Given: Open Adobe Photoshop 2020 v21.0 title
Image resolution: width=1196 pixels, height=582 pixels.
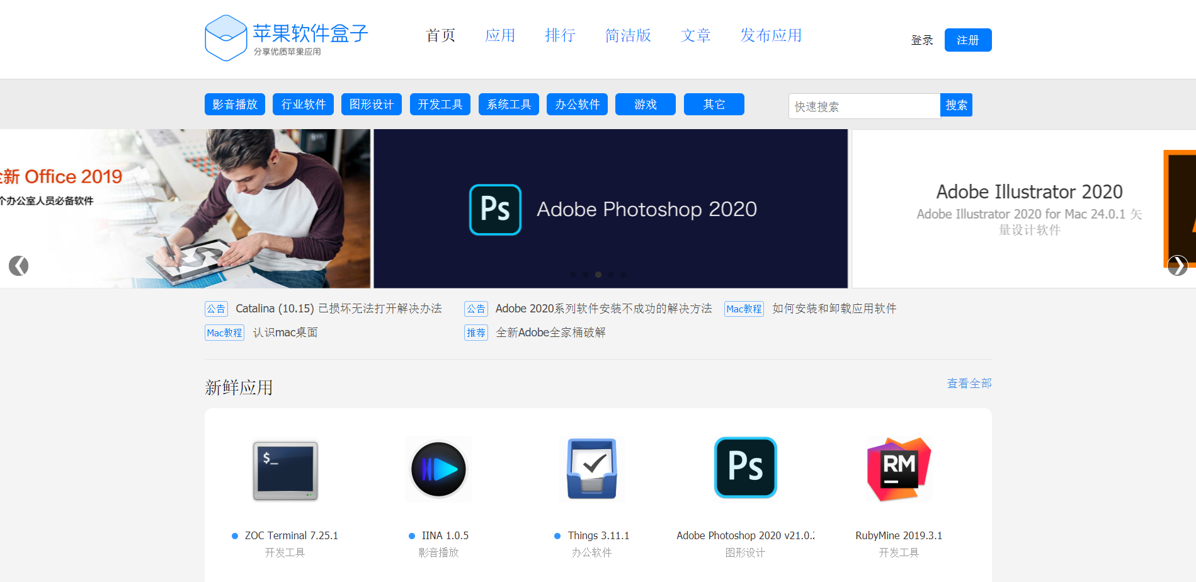Looking at the screenshot, I should pos(745,535).
